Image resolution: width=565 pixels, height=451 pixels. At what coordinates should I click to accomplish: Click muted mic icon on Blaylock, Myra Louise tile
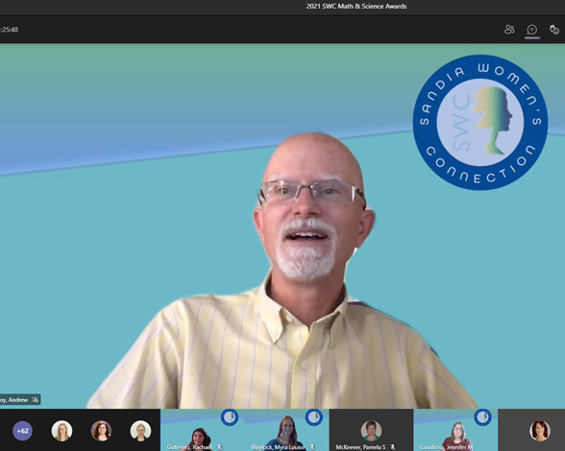coord(312,446)
